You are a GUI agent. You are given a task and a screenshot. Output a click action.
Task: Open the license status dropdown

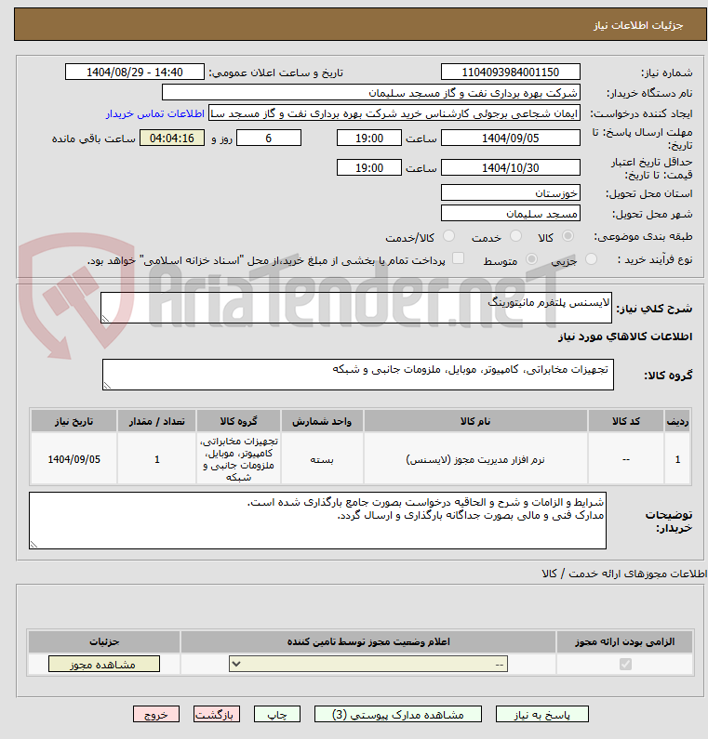368,664
